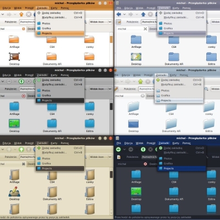220x220 pixels.
Task: Toggle location edit icon in dark navy window
Action: 119,157
